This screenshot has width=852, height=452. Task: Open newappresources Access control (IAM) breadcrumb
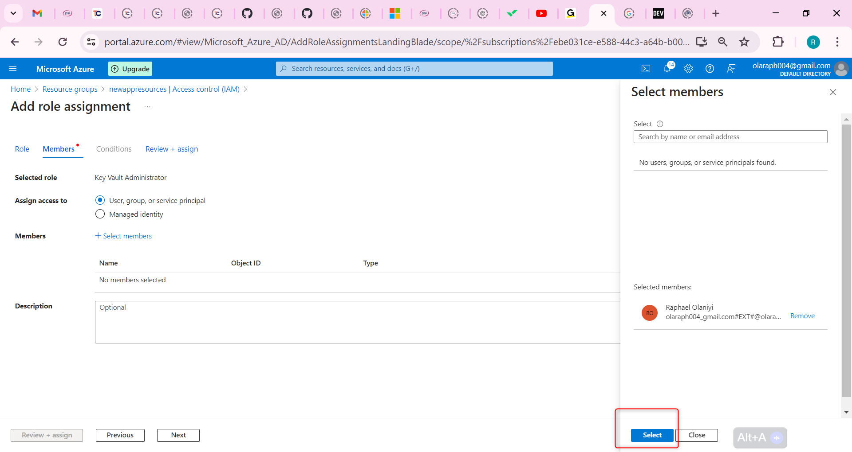[x=174, y=89]
